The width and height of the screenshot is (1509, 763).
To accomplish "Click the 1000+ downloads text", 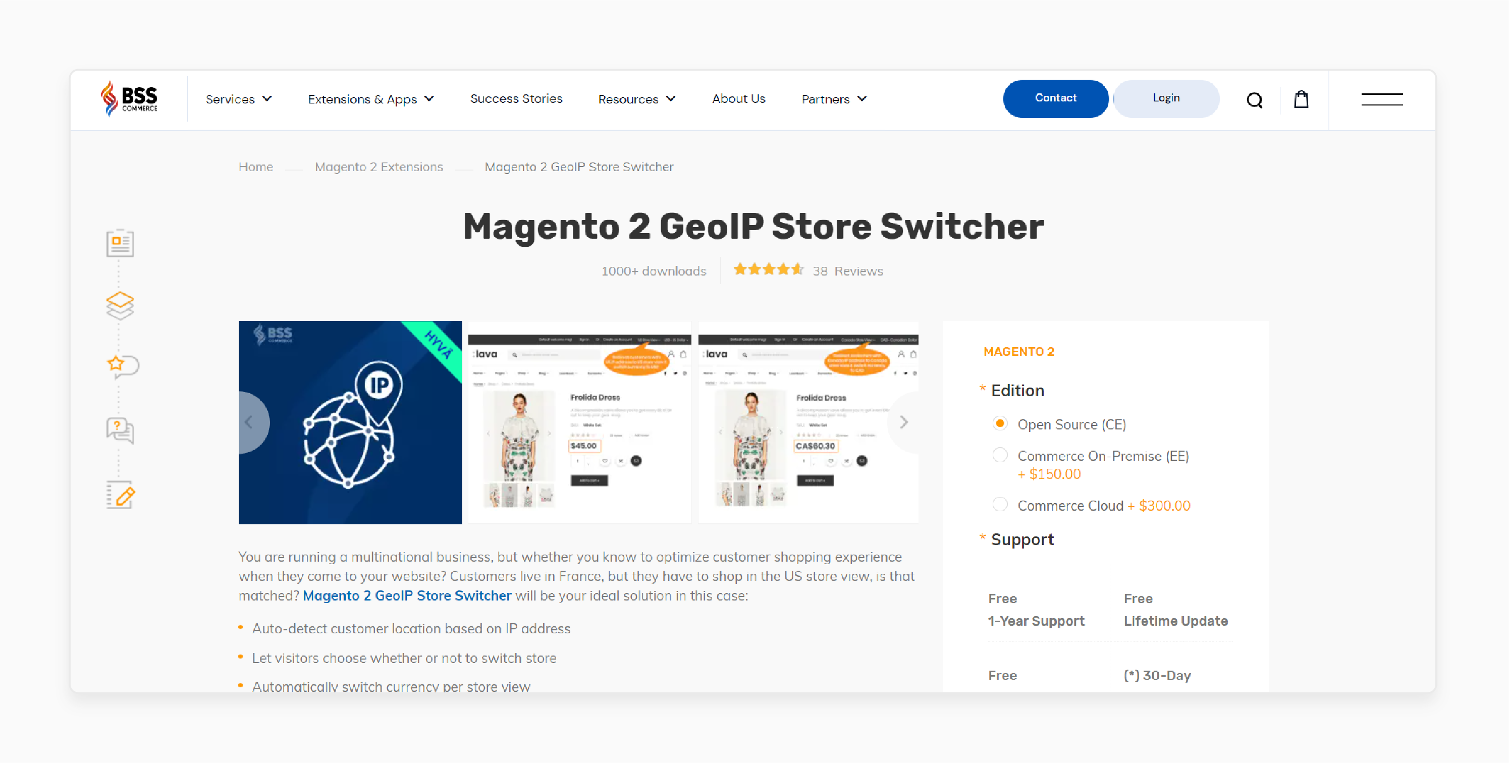I will pyautogui.click(x=654, y=271).
